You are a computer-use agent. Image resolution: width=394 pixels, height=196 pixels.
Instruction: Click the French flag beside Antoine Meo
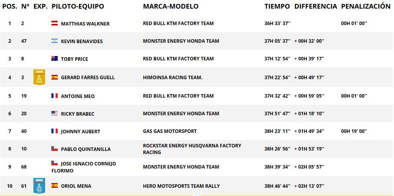[55, 96]
